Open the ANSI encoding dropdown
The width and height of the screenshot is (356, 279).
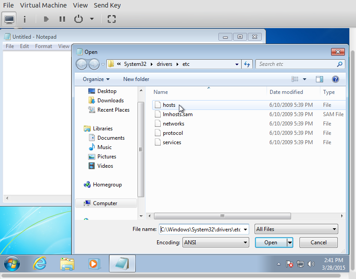click(x=215, y=243)
